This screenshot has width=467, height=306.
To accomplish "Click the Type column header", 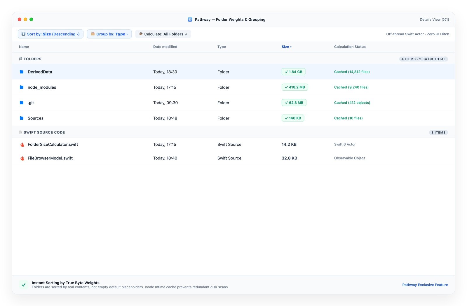I will (222, 47).
